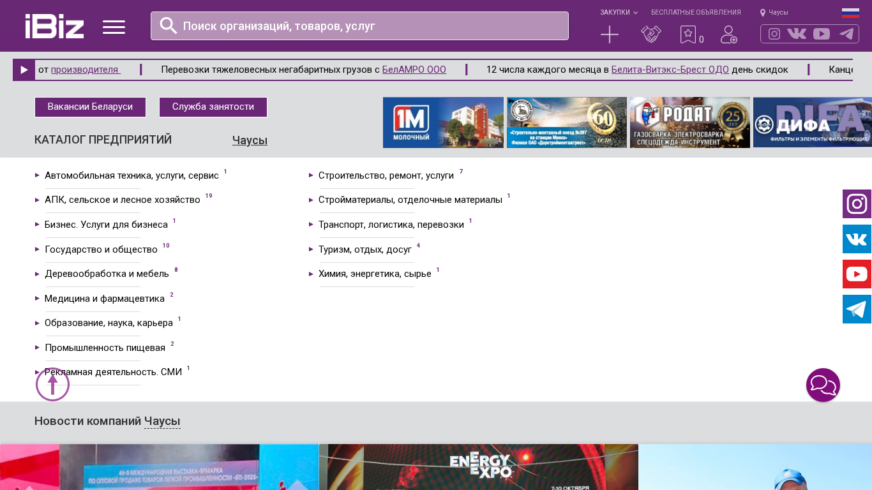Open the РОДАТ banner advertisement
Image resolution: width=872 pixels, height=490 pixels.
pyautogui.click(x=689, y=122)
